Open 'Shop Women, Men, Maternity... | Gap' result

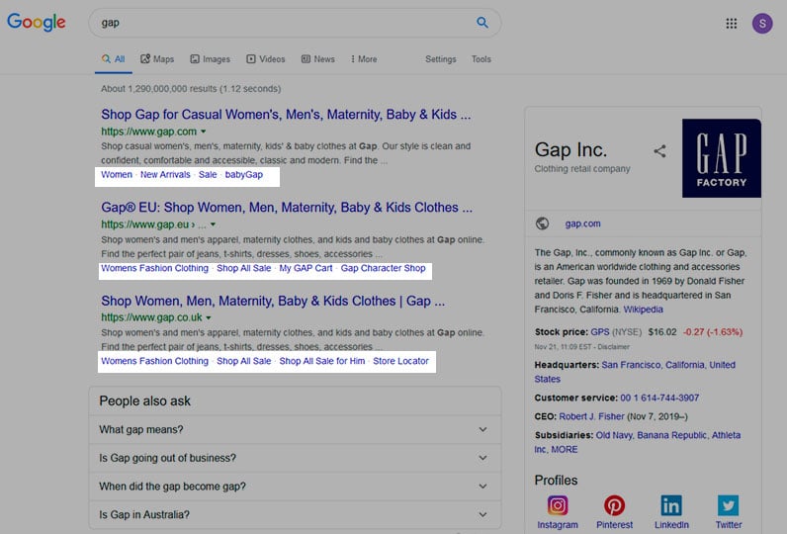point(273,301)
